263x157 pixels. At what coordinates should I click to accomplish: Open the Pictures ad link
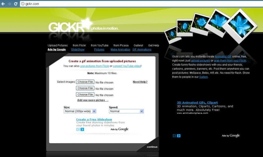pos(99,50)
